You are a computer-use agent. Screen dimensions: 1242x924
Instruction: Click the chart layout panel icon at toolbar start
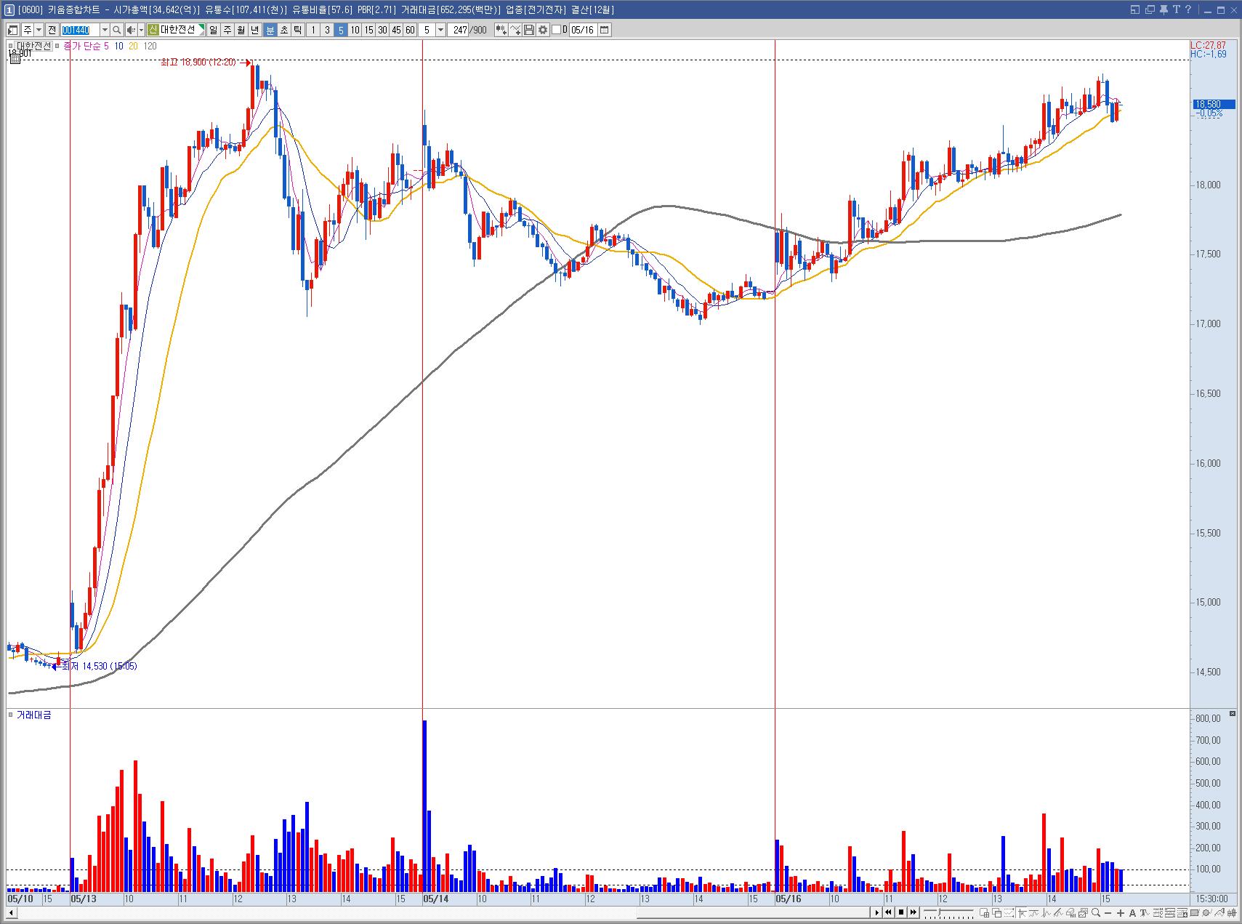12,30
